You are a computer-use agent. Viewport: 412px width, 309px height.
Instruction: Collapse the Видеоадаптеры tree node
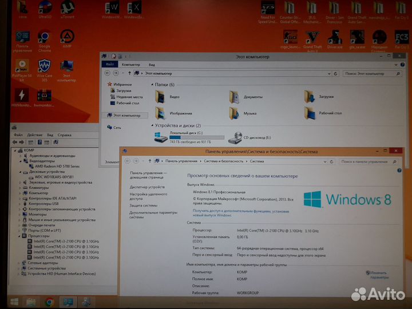pyautogui.click(x=21, y=161)
